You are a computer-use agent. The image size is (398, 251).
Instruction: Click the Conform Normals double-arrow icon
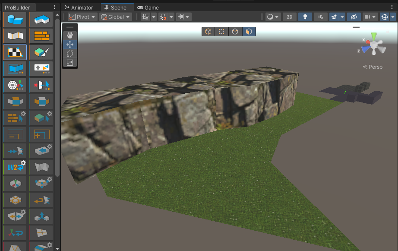pyautogui.click(x=15, y=151)
